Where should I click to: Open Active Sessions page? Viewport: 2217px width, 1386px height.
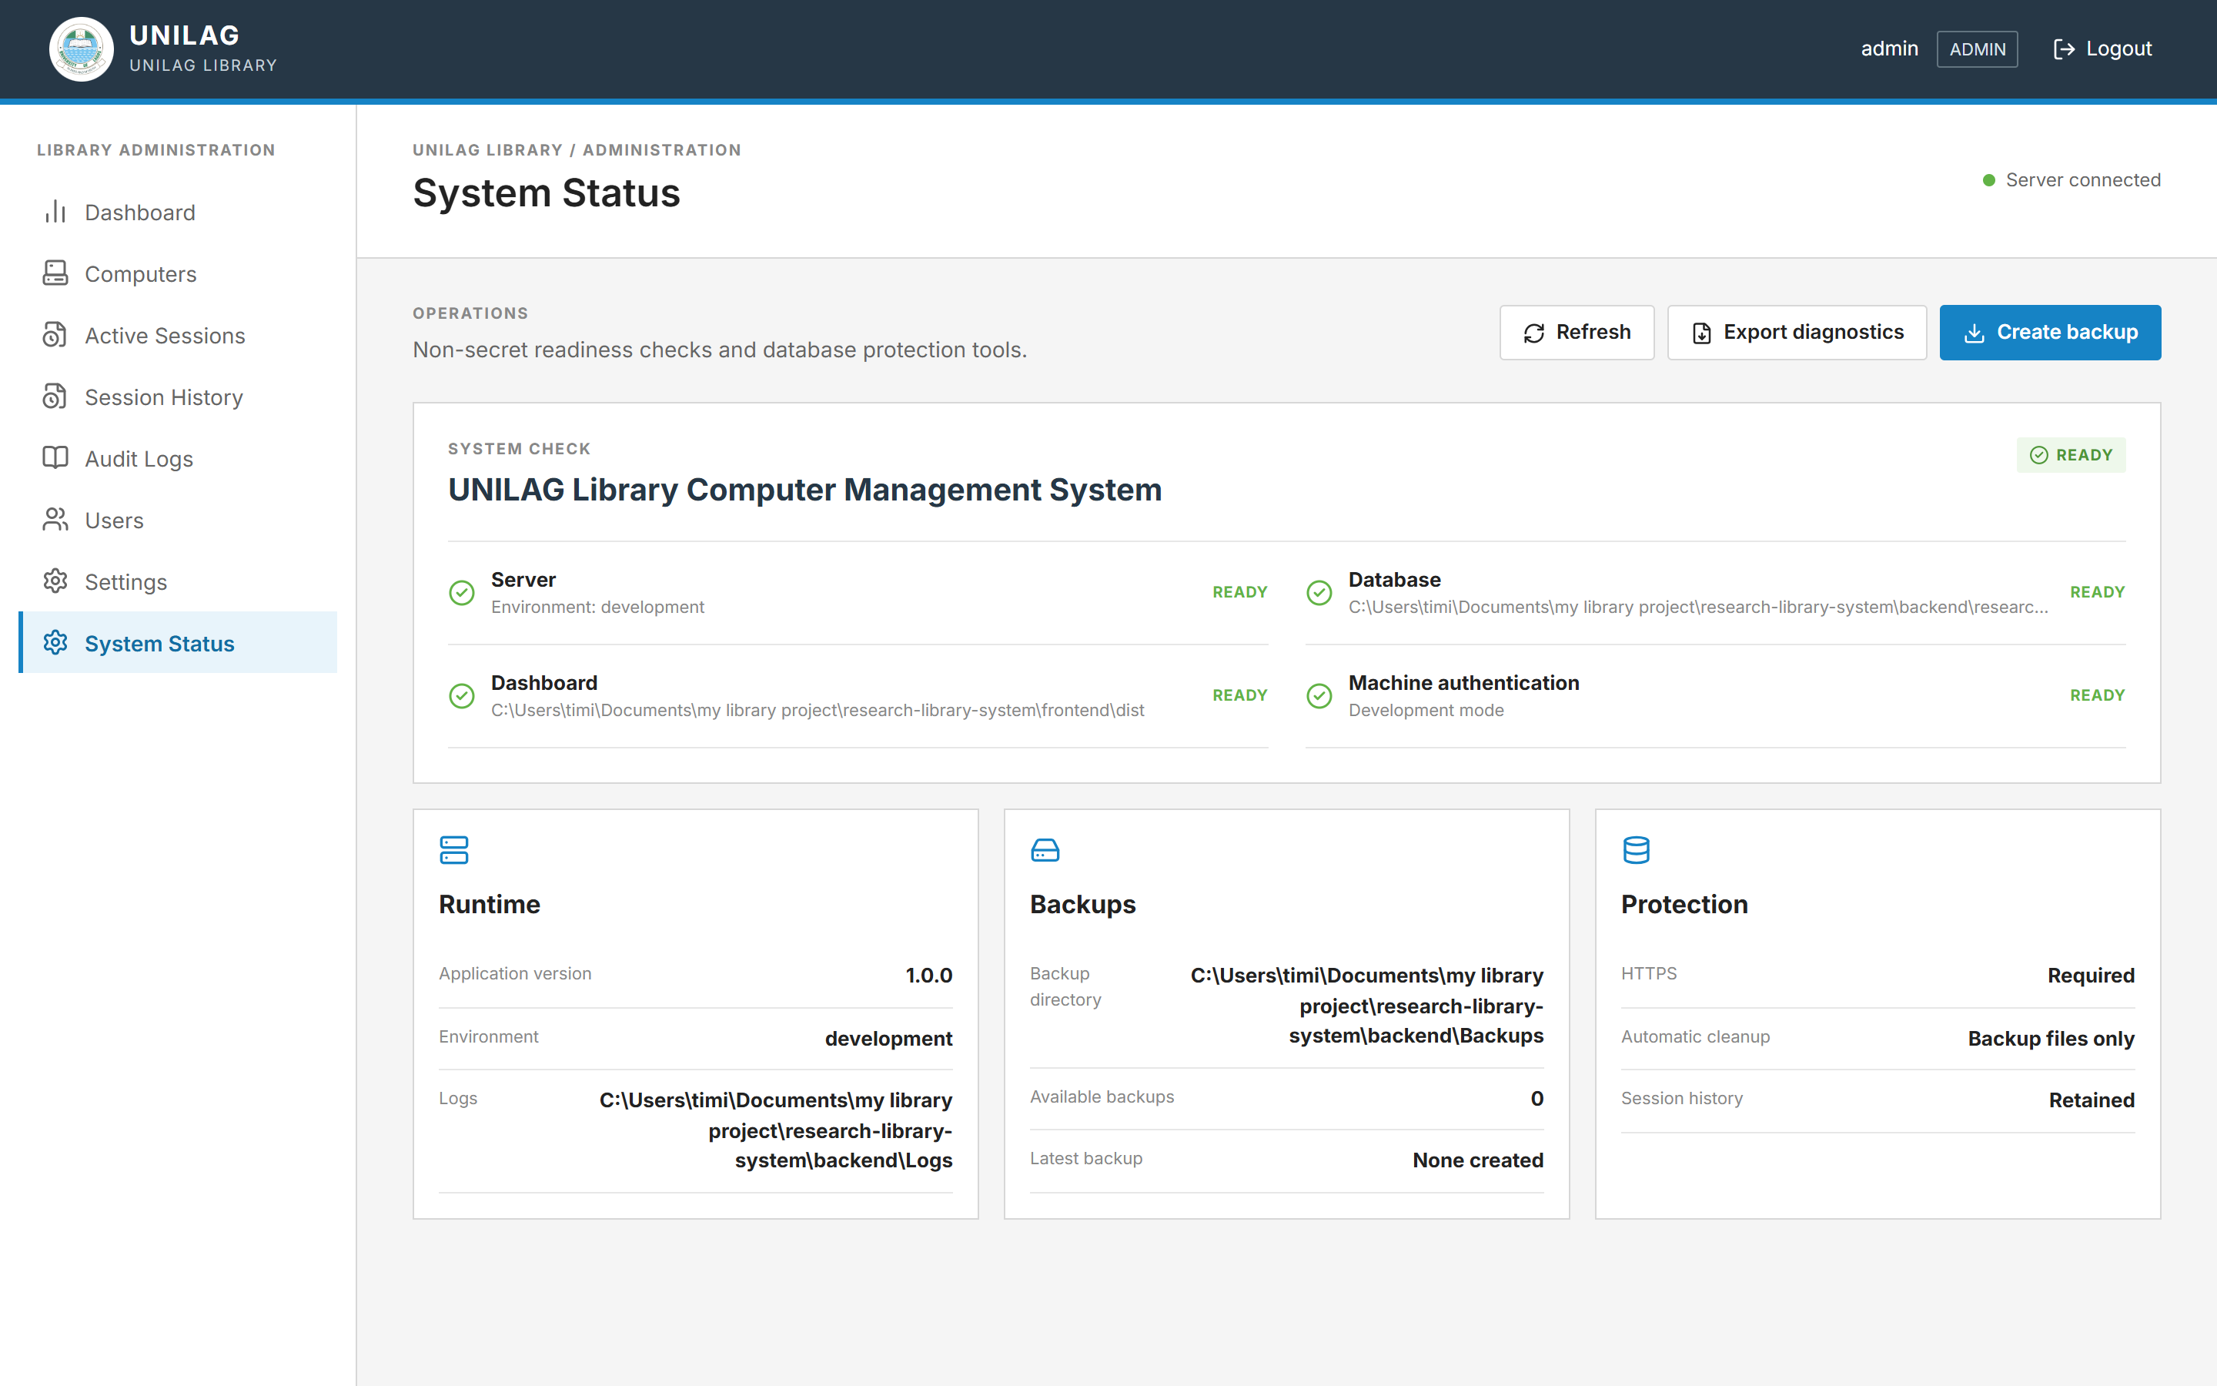(178, 336)
